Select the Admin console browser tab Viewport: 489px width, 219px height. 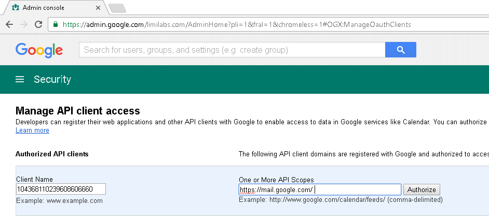(56, 8)
